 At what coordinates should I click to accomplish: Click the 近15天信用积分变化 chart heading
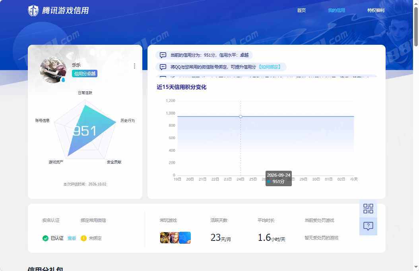181,87
